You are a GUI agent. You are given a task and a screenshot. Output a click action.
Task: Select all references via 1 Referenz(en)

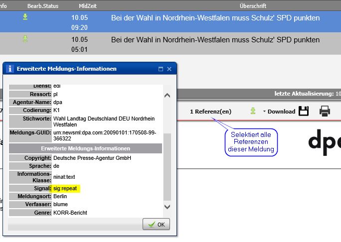(210, 112)
